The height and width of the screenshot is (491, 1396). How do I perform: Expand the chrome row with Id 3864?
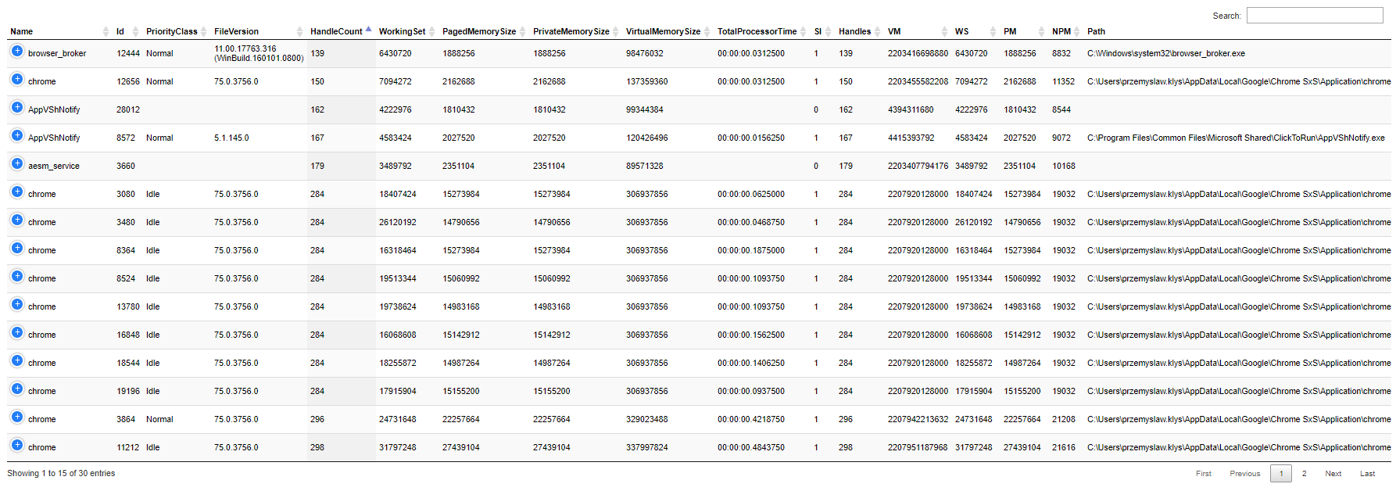pyautogui.click(x=17, y=418)
